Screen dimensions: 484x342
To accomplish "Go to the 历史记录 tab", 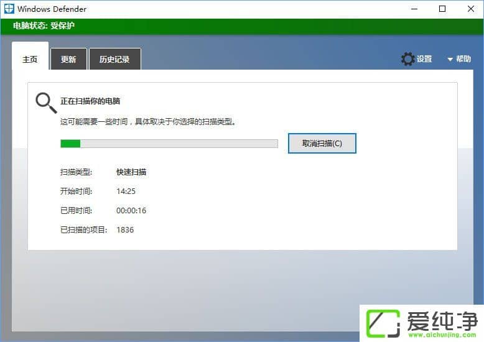I will pos(114,60).
